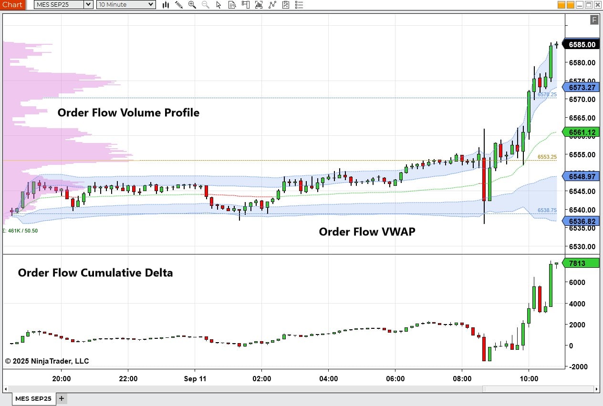Select the drawing tools pencil icon
603x406 pixels.
click(179, 5)
